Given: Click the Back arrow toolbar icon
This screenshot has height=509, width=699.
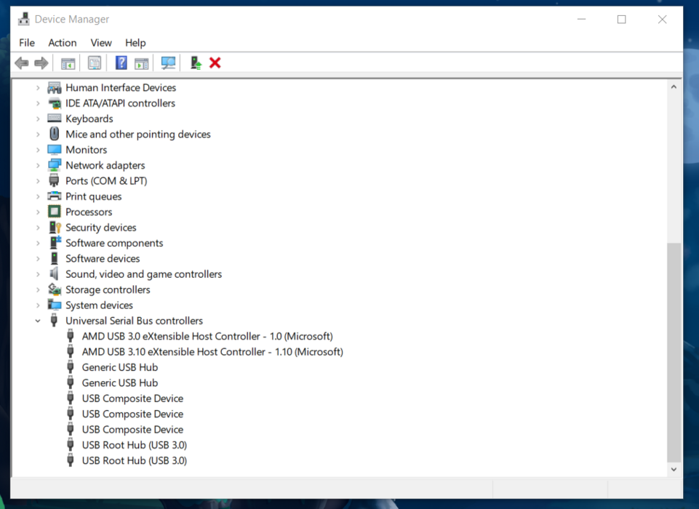Looking at the screenshot, I should point(22,63).
